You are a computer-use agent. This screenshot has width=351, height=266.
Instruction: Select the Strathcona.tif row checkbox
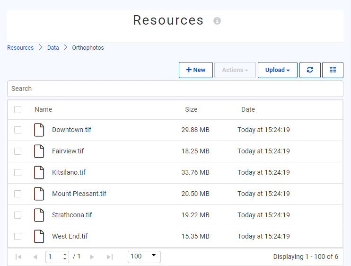pos(18,215)
